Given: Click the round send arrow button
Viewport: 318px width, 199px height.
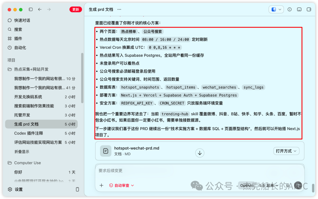Looking at the screenshot, I should tap(298, 185).
